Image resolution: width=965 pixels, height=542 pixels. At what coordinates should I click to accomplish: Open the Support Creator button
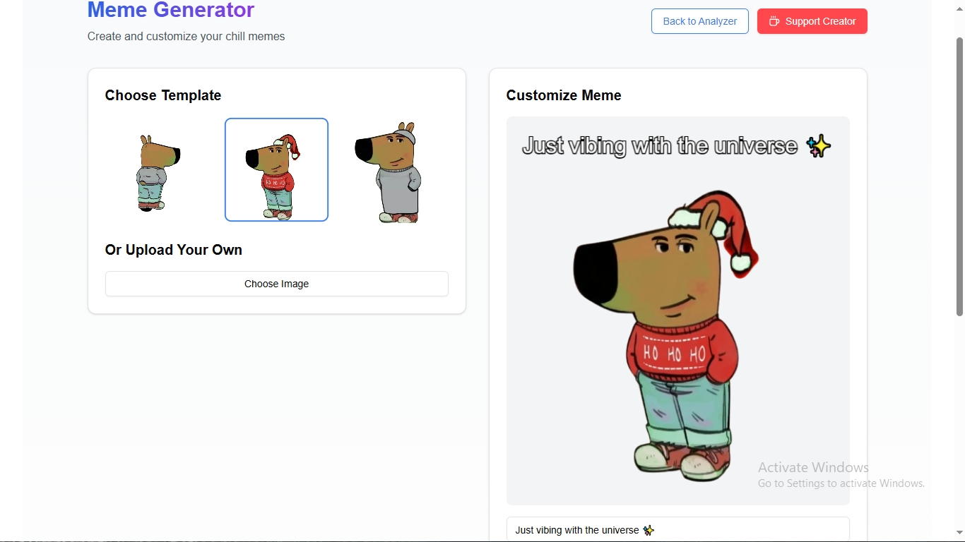click(812, 21)
